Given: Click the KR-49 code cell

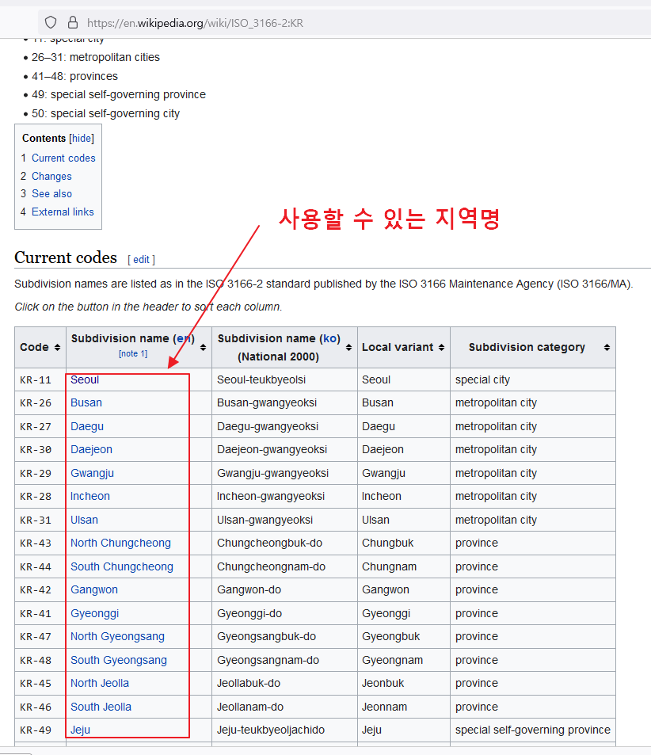Looking at the screenshot, I should 40,730.
